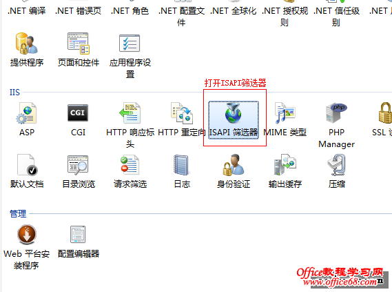Open the 日志 notebook icon

pos(181,165)
